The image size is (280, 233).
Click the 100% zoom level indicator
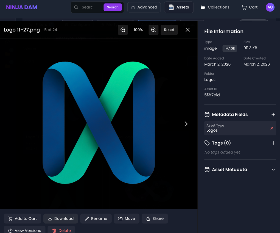(138, 30)
